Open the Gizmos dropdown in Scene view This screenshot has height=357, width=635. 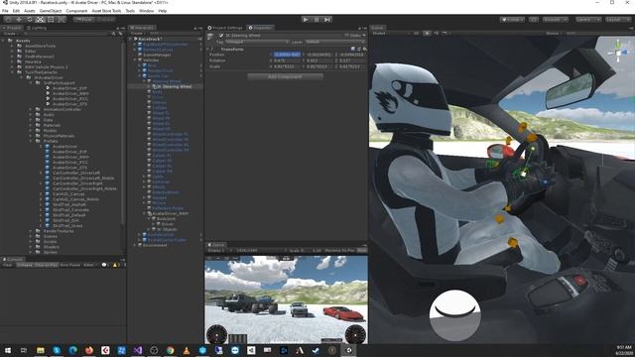click(x=555, y=33)
